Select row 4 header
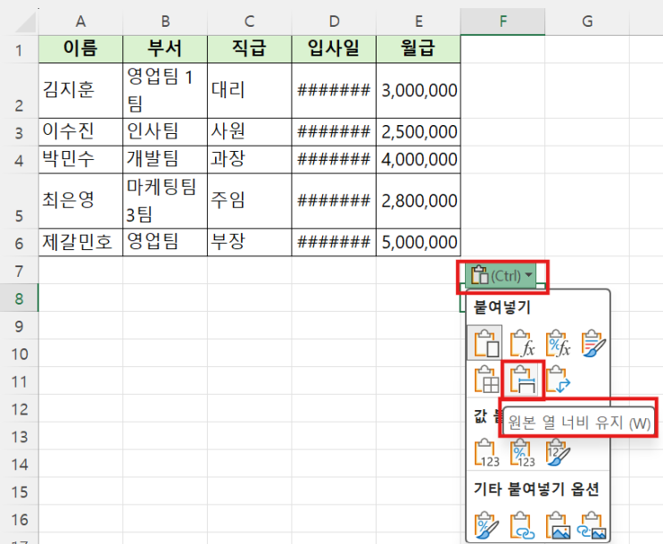The height and width of the screenshot is (544, 663). (19, 160)
